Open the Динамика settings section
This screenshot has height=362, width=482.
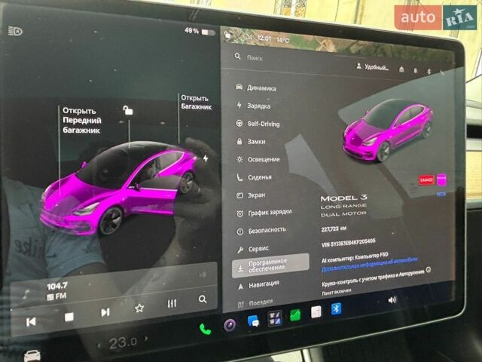click(255, 87)
